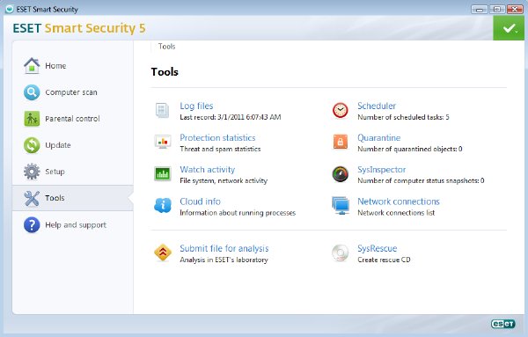Click the SysInspector gauge icon
Screen dimensions: 528x337
(340, 174)
